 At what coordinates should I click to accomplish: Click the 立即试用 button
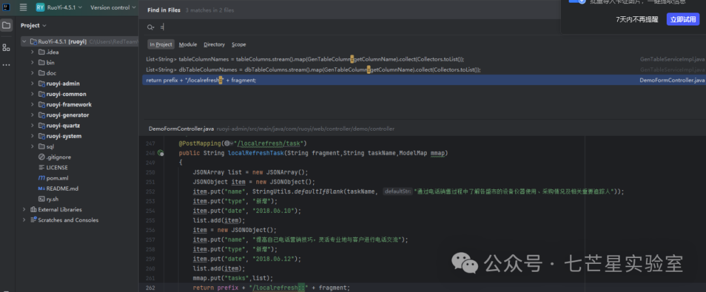682,20
